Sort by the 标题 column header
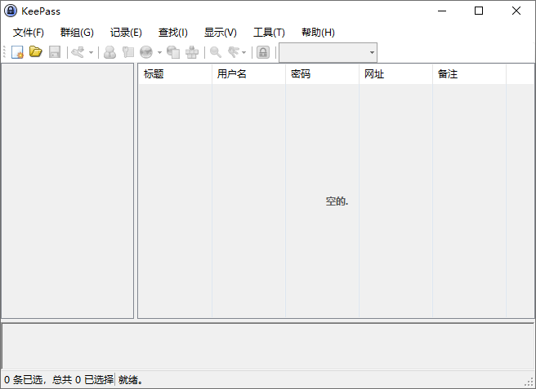Screen dimensions: 536x389 point(175,73)
